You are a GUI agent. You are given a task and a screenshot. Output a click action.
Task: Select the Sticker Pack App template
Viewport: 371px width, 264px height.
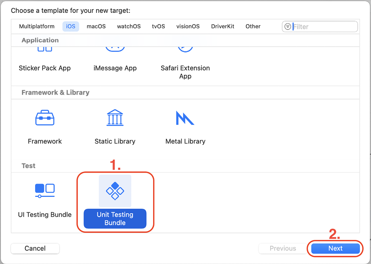(45, 68)
